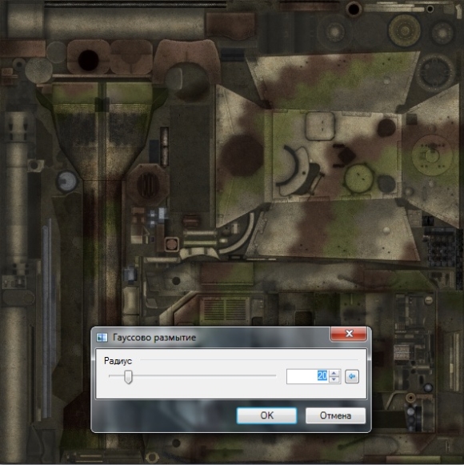This screenshot has width=464, height=465.
Task: Click the large dark brown circle camo spot
Action: point(243,155)
